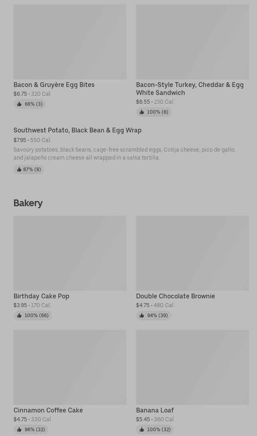
Task: Click the Cinnamon Coffee Cake item name
Action: [48, 410]
